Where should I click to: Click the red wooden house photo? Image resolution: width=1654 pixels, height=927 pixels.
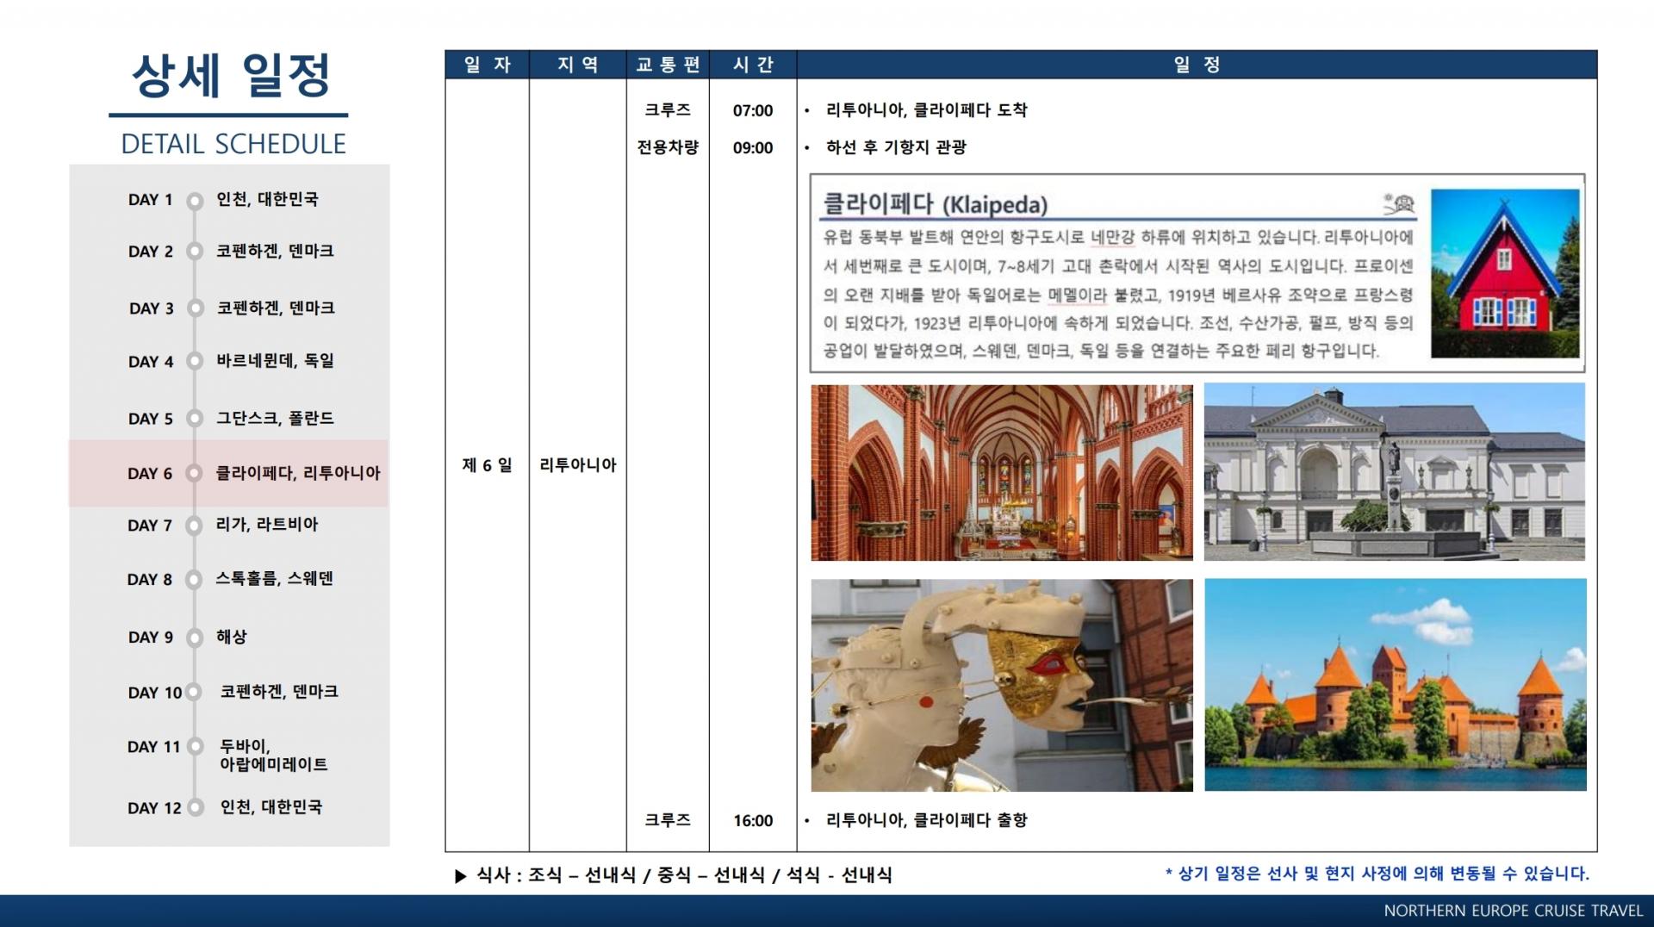pos(1505,273)
